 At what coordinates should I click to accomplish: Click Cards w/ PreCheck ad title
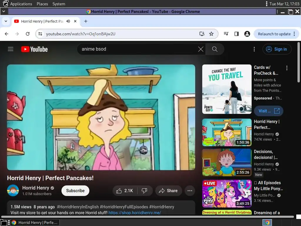coord(266,70)
